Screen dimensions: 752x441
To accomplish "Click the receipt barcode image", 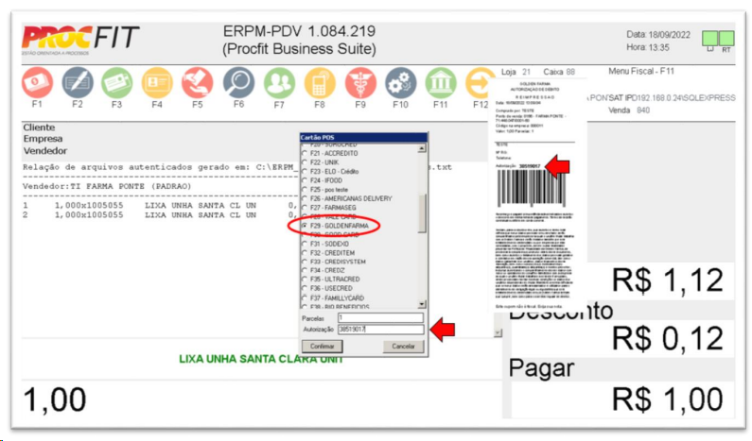I will pyautogui.click(x=532, y=188).
